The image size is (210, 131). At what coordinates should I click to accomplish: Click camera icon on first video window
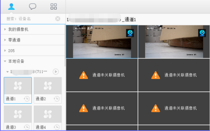point(130,33)
